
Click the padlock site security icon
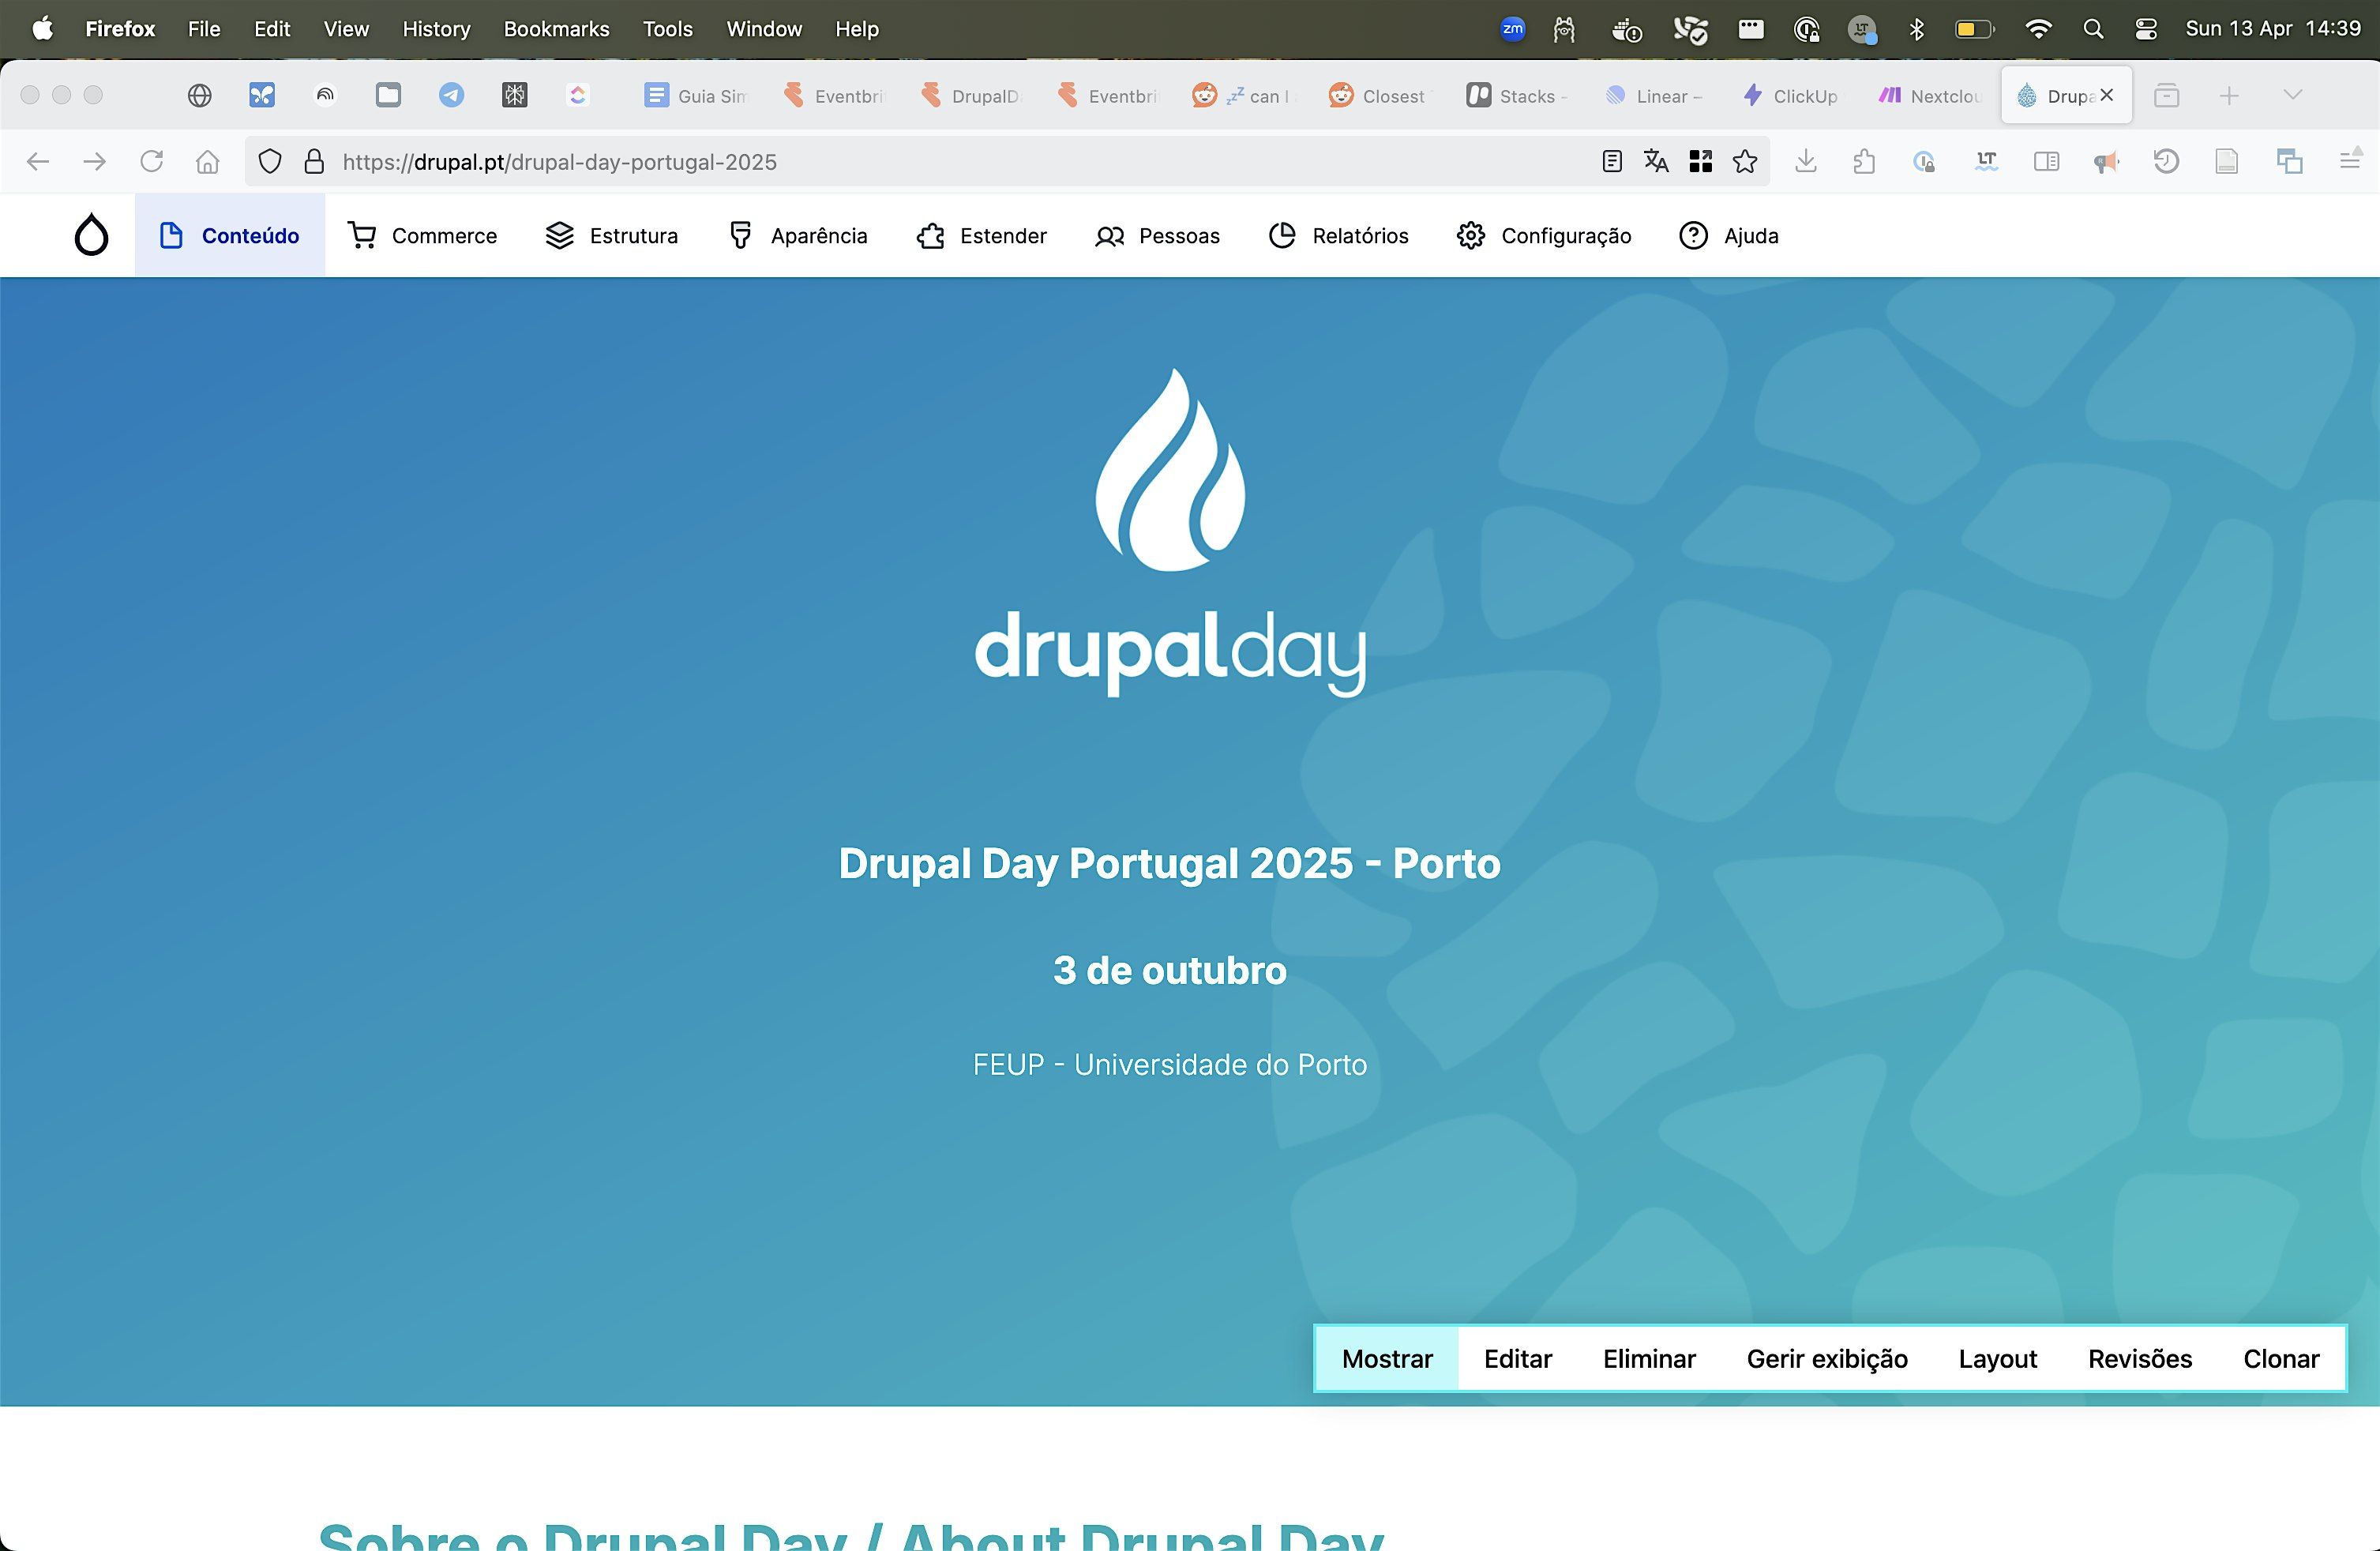coord(314,161)
